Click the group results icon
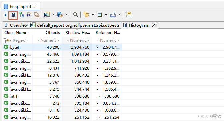Viewport: 224px width, 121px height. pos(86,15)
